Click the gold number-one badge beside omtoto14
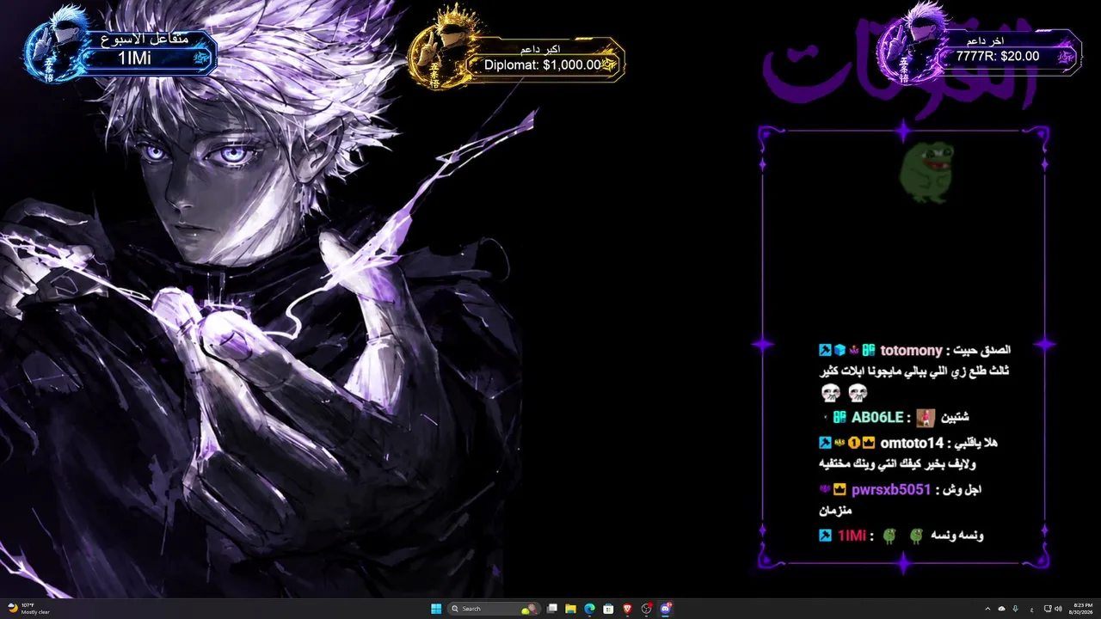This screenshot has height=619, width=1101. [x=854, y=443]
